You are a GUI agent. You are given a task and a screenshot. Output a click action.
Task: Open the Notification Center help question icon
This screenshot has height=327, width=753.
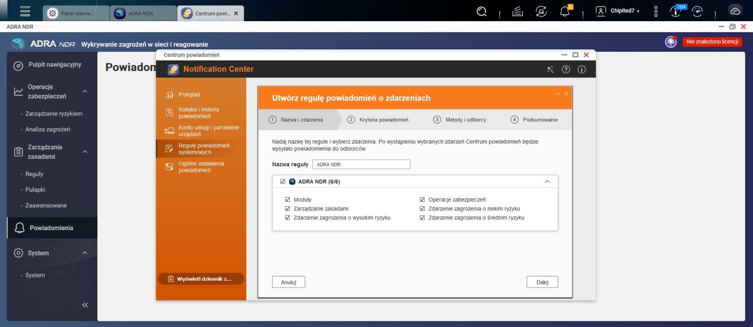[566, 70]
